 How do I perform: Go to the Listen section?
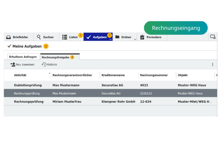(x=72, y=37)
